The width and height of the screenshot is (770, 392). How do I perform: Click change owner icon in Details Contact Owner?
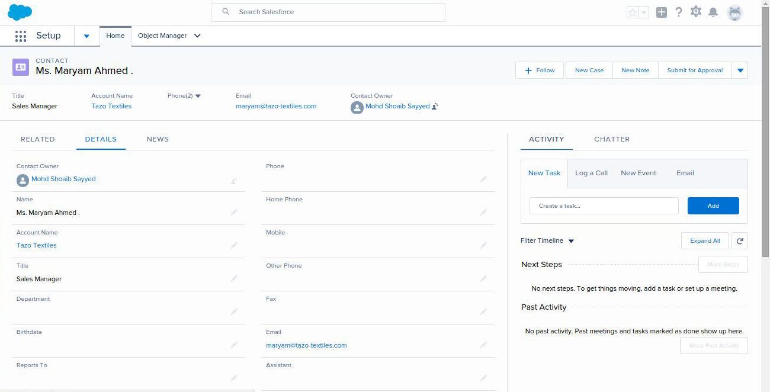(x=234, y=181)
